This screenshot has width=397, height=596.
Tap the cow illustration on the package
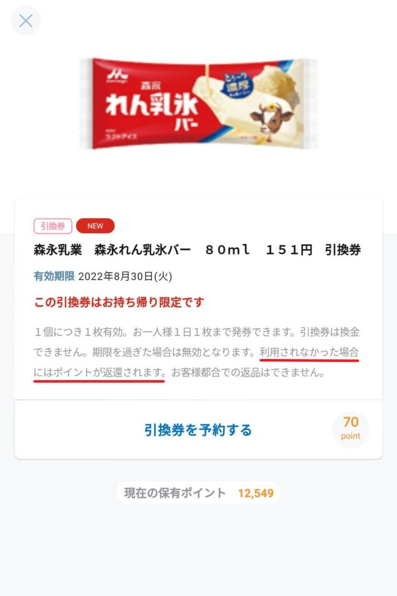point(271,119)
